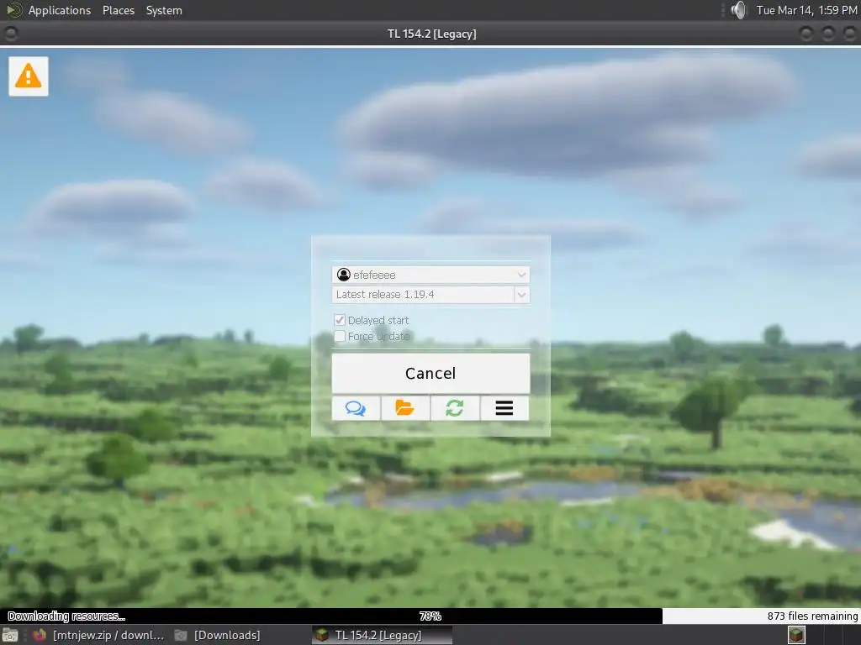Click the Tue Mar 14 clock

806,10
